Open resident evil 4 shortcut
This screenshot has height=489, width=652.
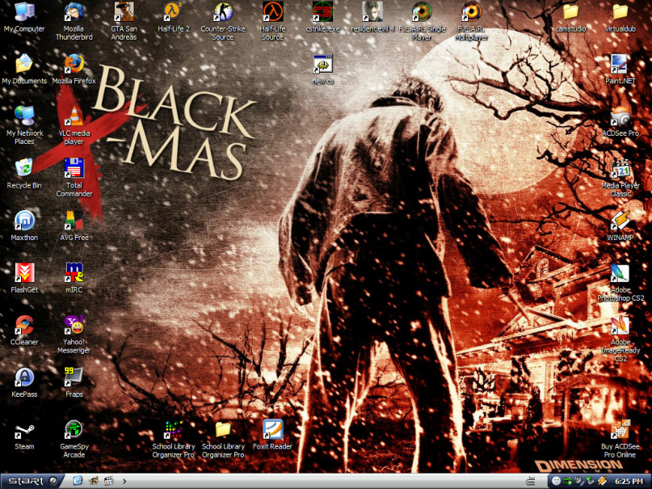(372, 18)
